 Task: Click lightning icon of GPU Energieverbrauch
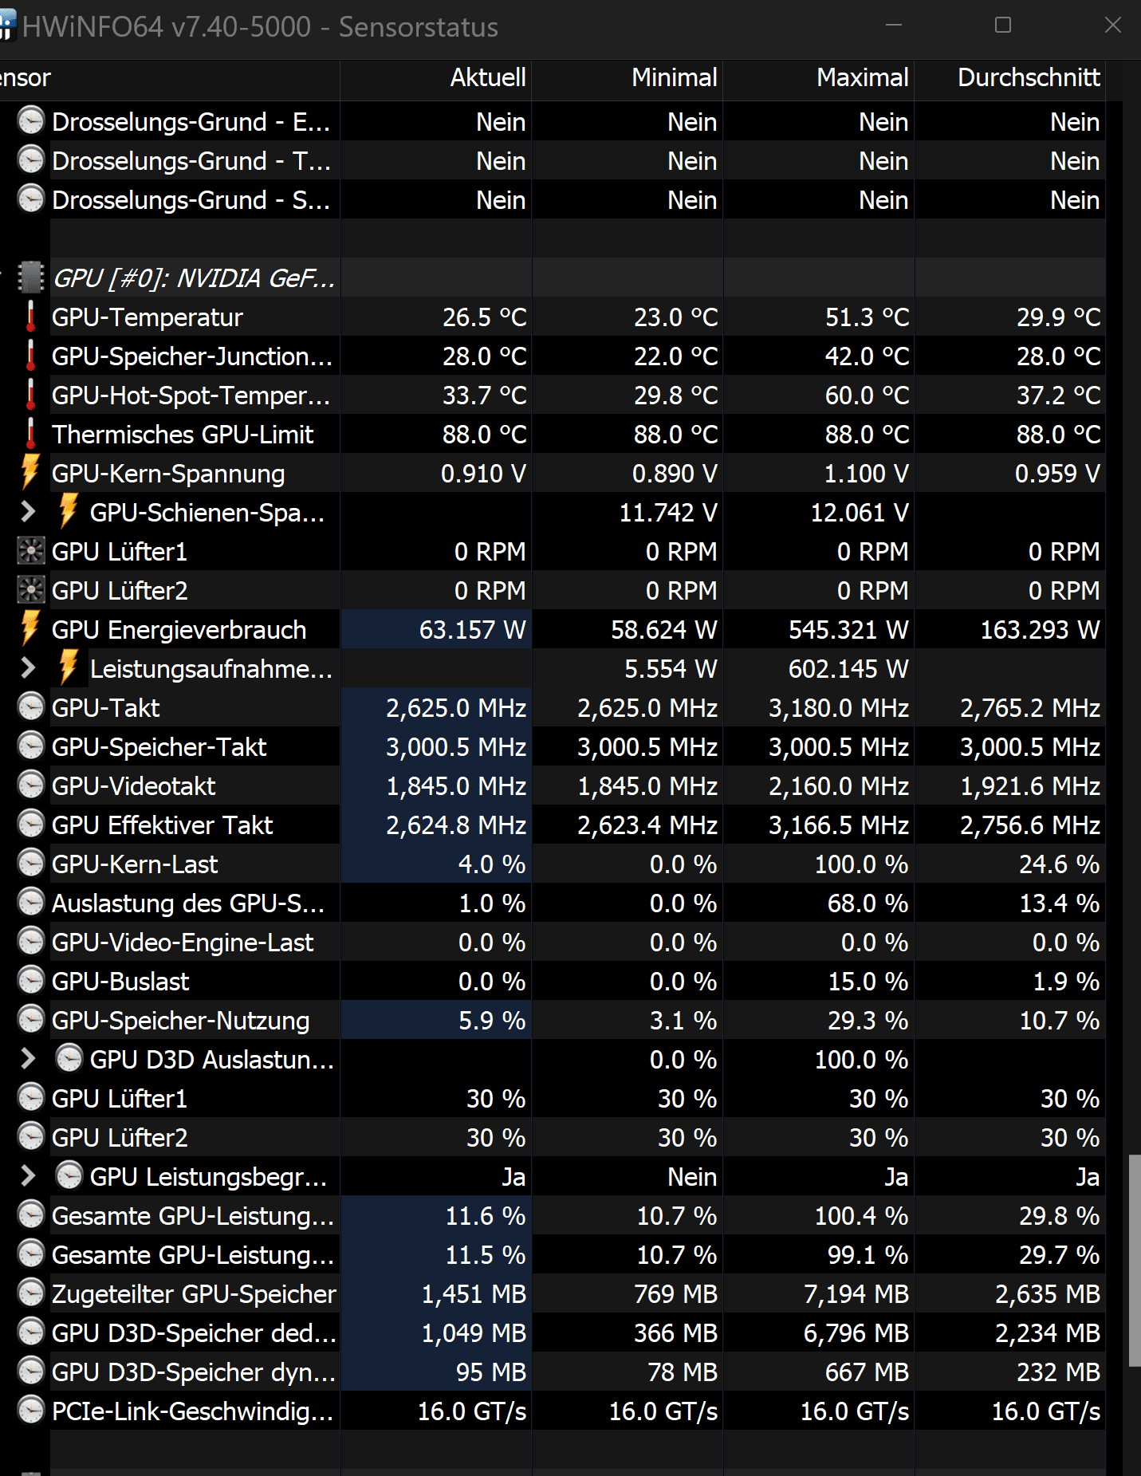[30, 628]
